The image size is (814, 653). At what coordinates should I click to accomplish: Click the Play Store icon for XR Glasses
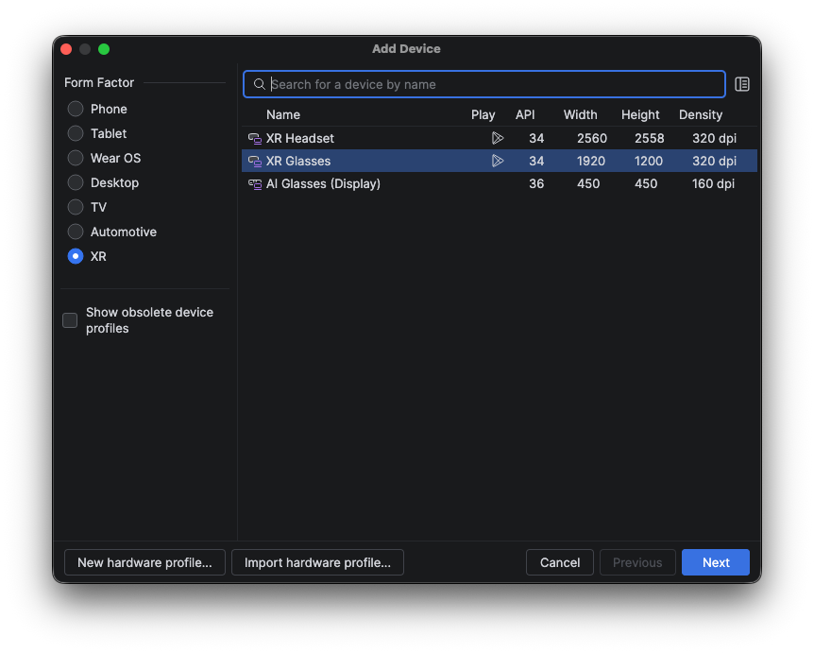pyautogui.click(x=498, y=161)
